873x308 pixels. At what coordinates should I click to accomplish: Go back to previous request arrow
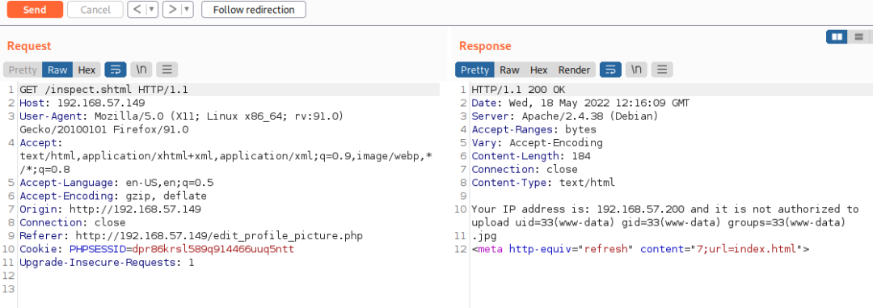click(136, 10)
